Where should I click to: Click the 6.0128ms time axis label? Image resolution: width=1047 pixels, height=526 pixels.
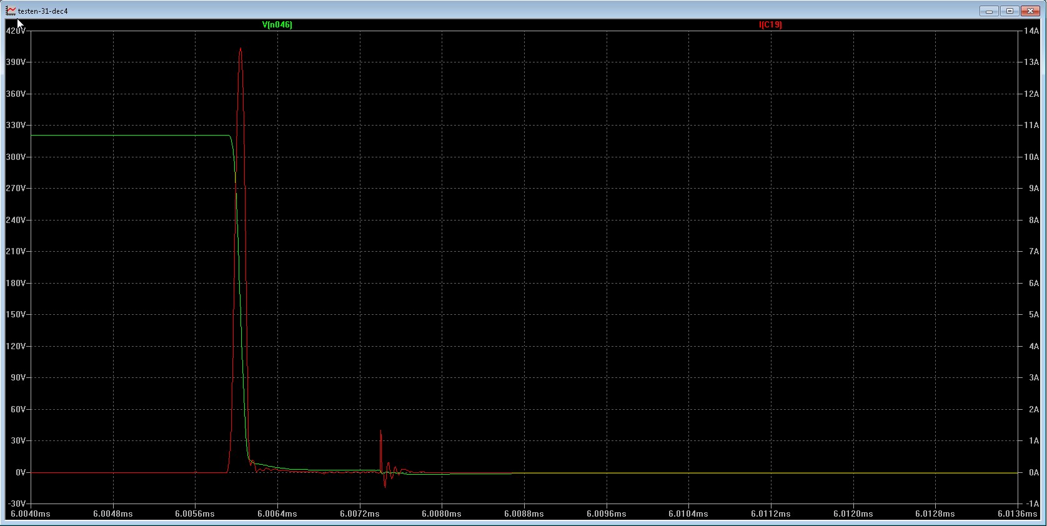point(935,514)
